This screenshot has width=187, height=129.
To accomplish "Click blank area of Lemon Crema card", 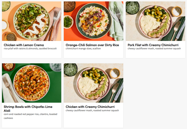I will click(32, 54).
